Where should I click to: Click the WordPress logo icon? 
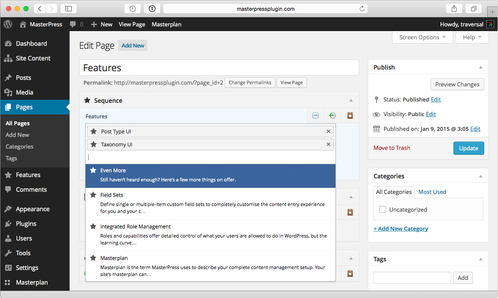pos(8,24)
